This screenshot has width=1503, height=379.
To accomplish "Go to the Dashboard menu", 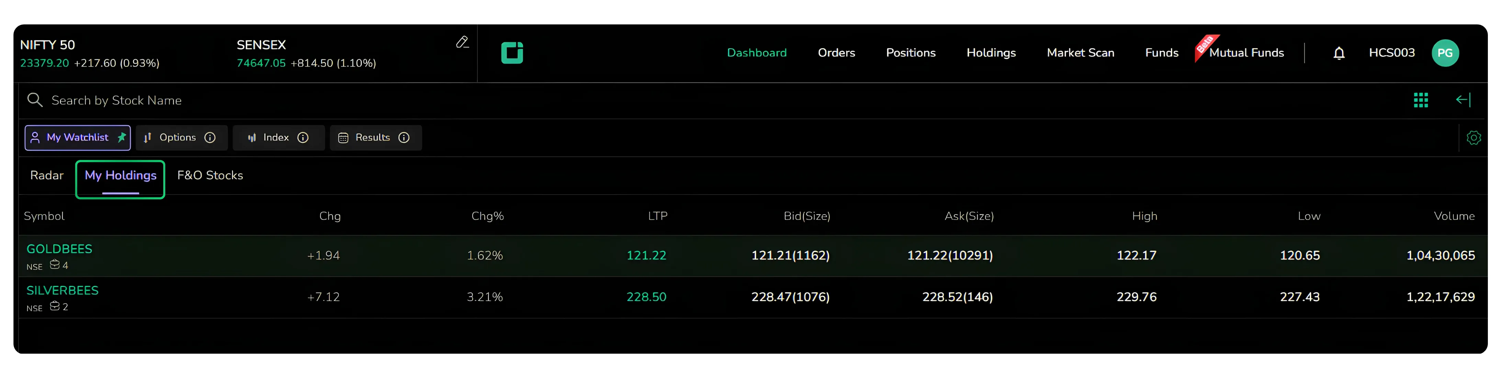I will pos(756,53).
